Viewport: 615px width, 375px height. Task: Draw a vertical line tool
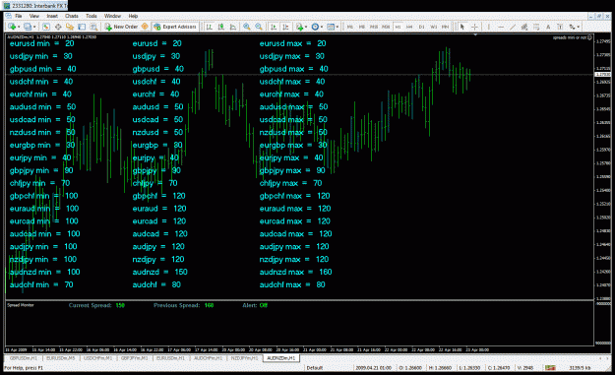pos(489,27)
